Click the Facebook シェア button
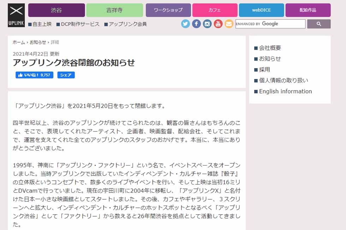 click(x=66, y=75)
